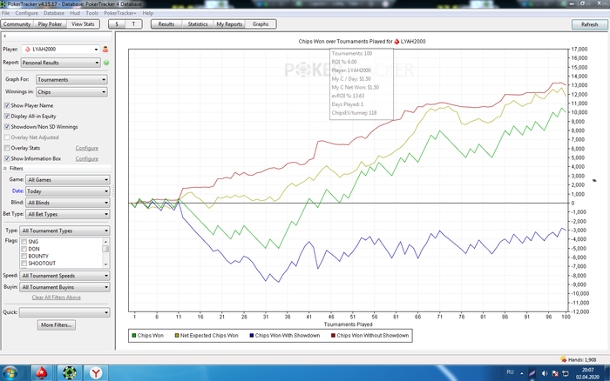Open Bet Type All Bet Types dropdown

(68, 214)
